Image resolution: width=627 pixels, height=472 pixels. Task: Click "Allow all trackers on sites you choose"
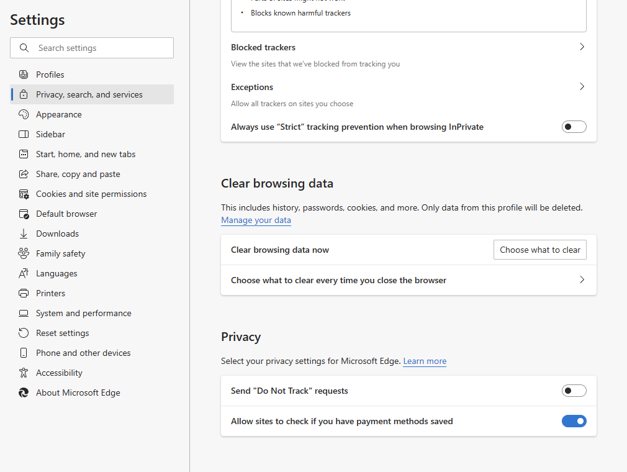292,104
